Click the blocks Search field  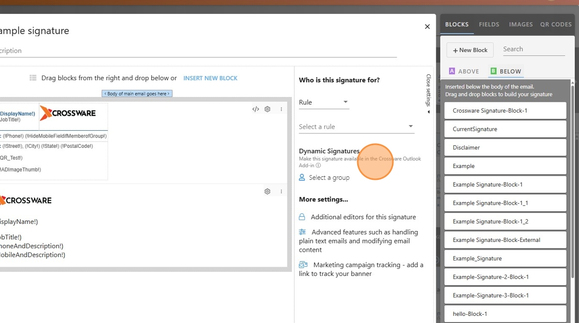534,49
